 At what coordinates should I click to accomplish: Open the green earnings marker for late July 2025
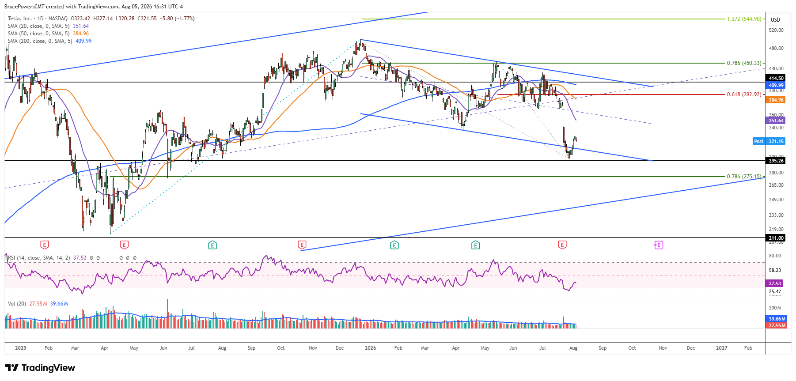(212, 245)
